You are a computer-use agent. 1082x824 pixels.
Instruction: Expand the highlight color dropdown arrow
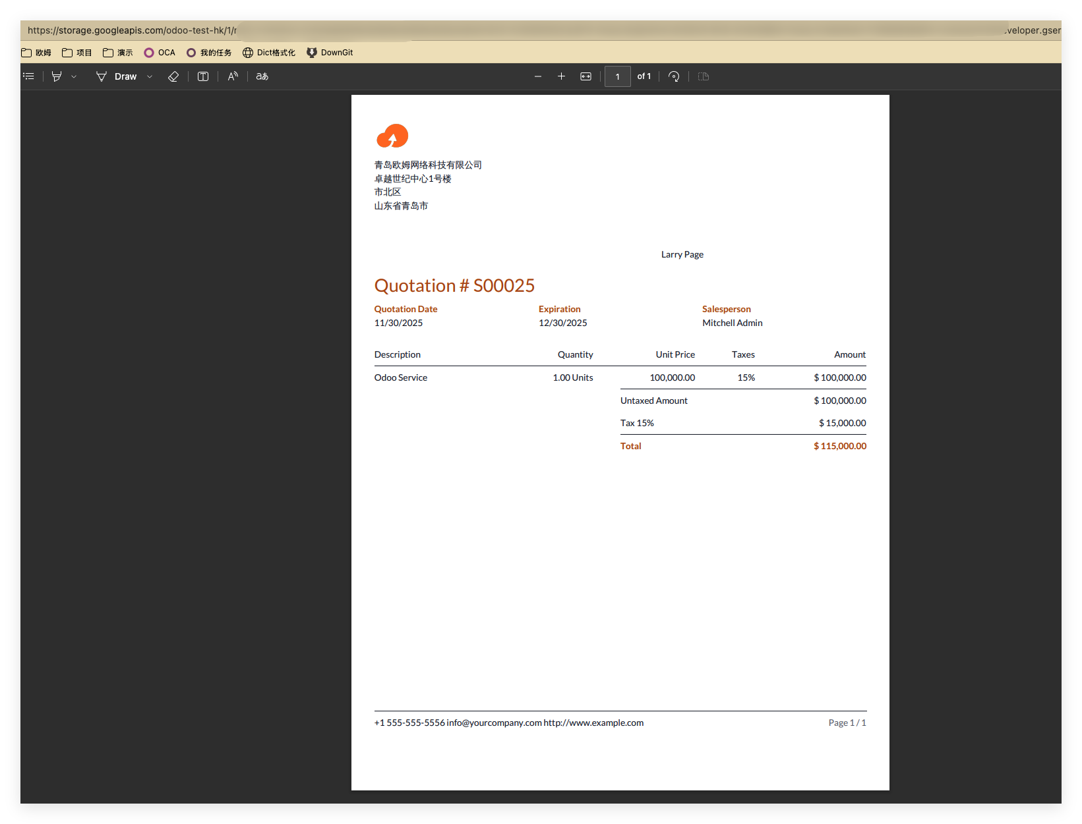74,76
